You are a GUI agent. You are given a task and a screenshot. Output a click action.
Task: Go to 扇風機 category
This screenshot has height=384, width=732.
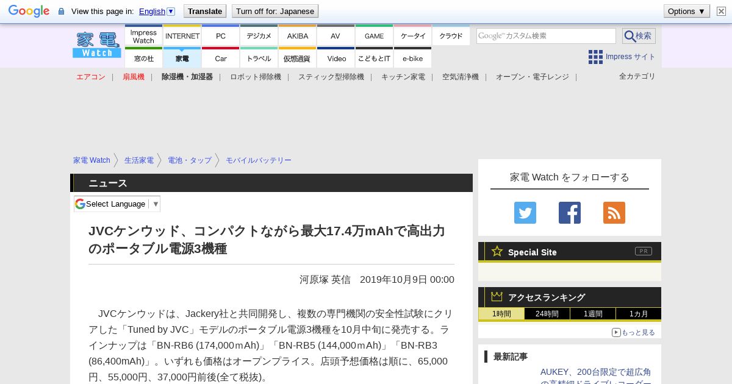[x=134, y=77]
